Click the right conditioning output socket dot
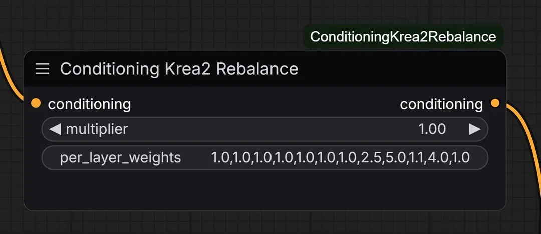Viewport: 541px width, 234px height. pyautogui.click(x=495, y=103)
